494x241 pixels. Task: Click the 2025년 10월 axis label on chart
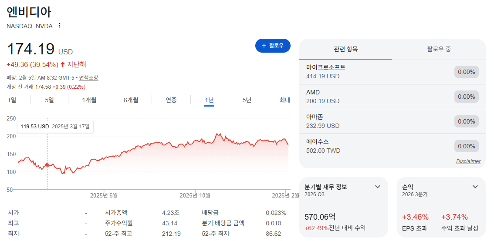click(195, 195)
